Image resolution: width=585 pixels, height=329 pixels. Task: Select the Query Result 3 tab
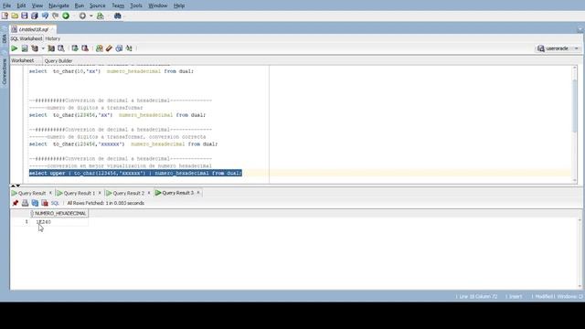tap(177, 193)
